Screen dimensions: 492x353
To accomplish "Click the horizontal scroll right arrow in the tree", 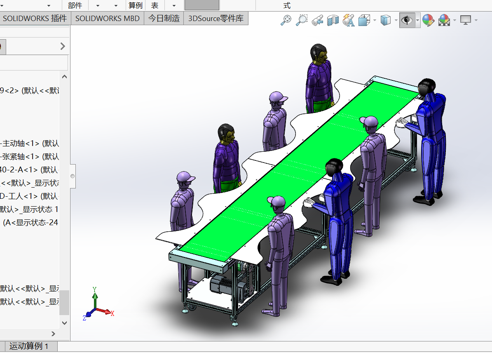I will point(53,334).
